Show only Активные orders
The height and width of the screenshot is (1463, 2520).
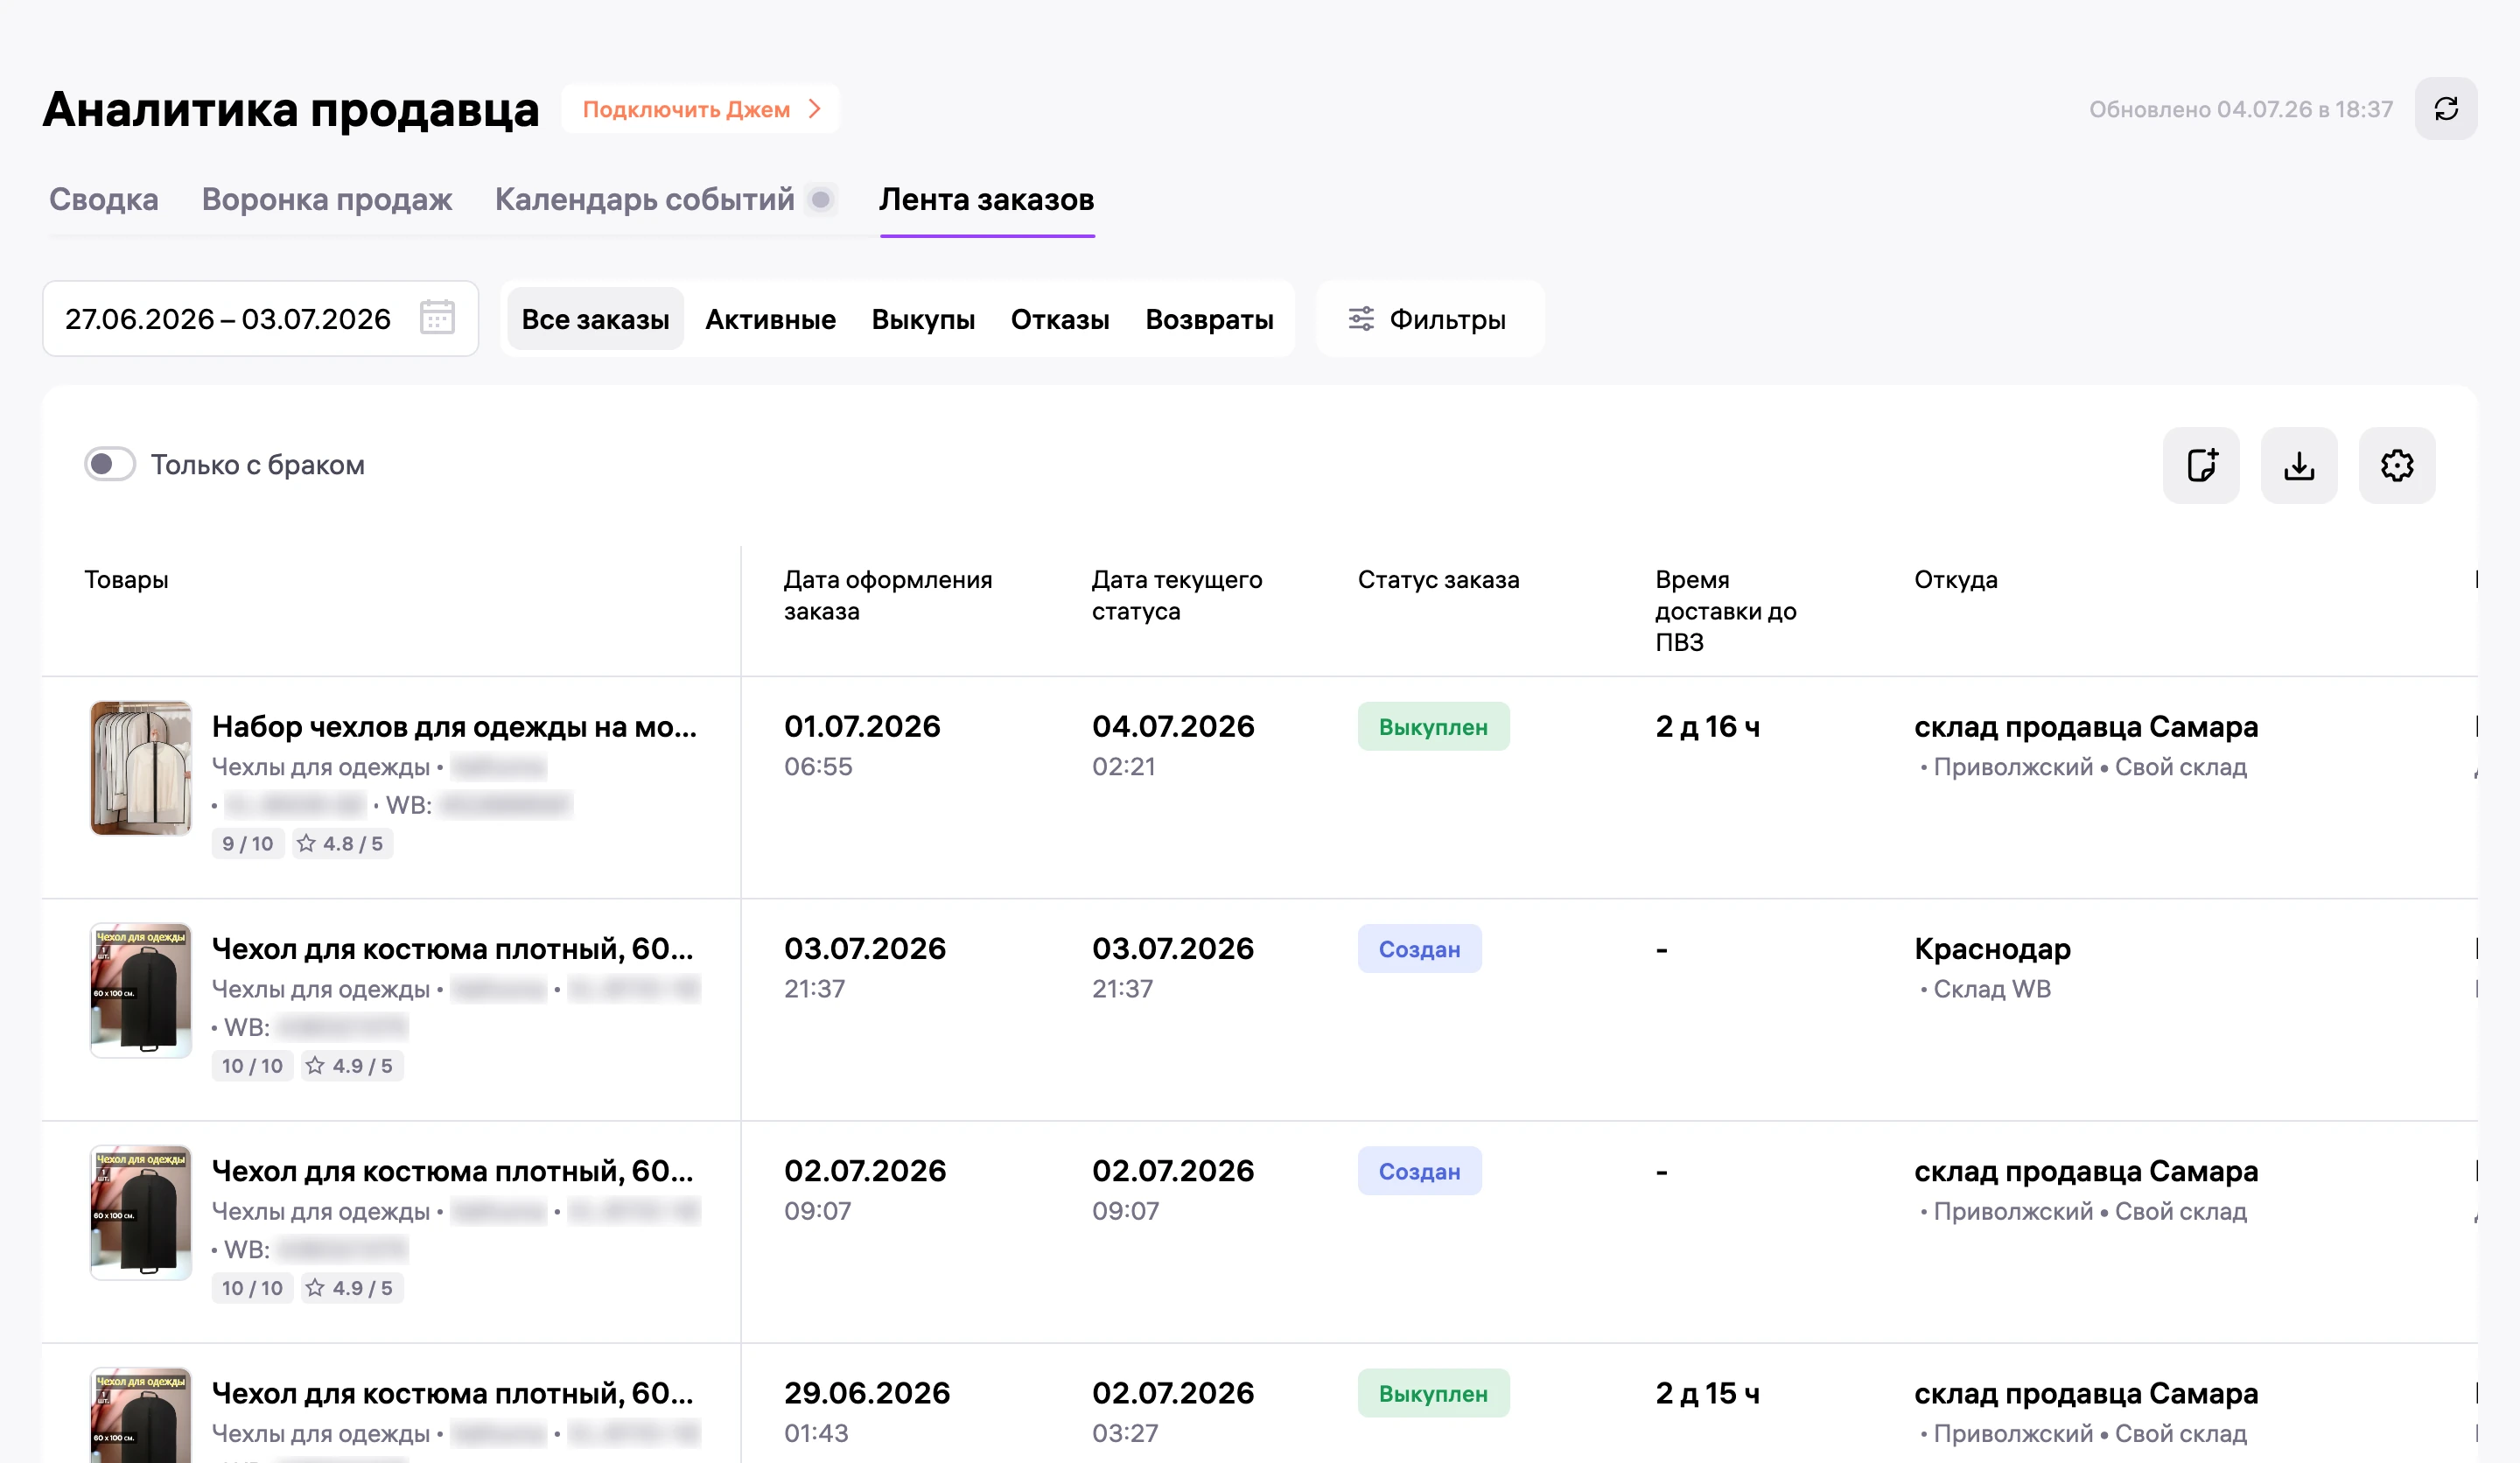click(x=770, y=319)
